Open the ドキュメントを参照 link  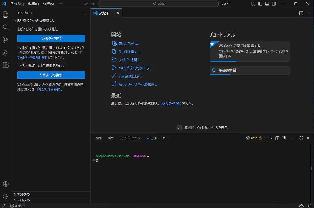click(48, 89)
